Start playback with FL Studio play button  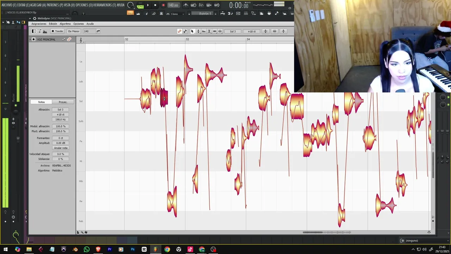click(x=148, y=5)
